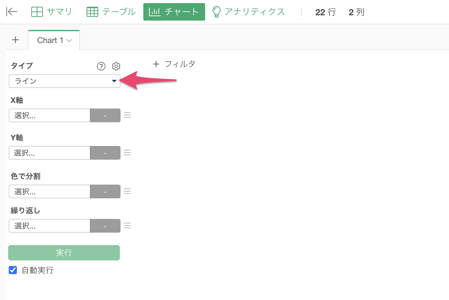Click the Y軸 row menu lines icon

coord(127,152)
